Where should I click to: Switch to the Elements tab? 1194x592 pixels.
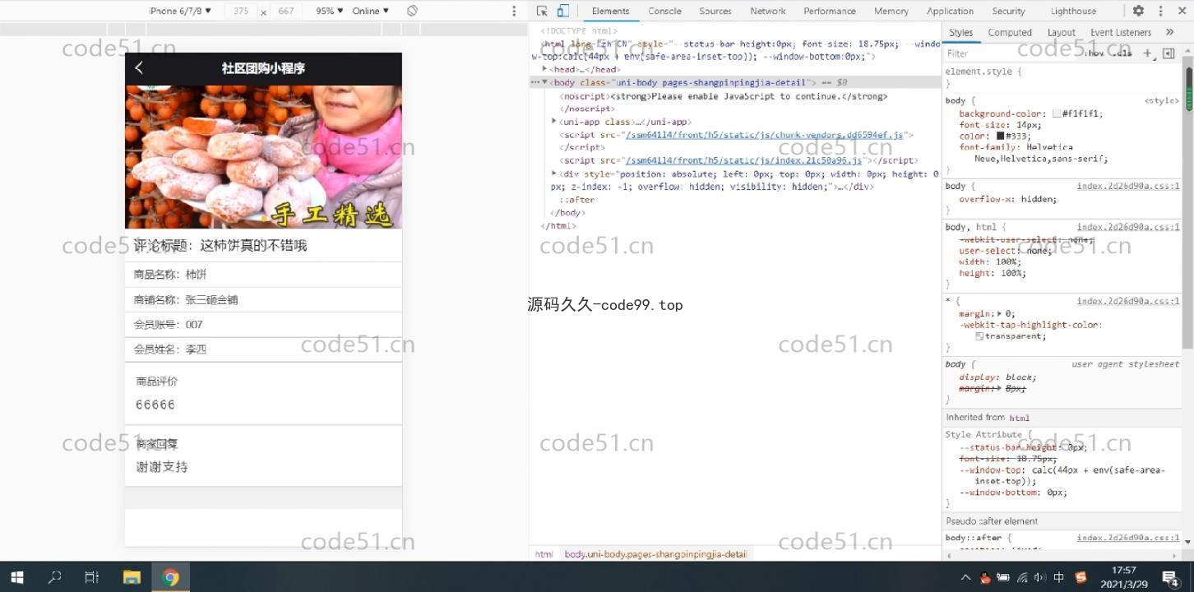pyautogui.click(x=610, y=11)
